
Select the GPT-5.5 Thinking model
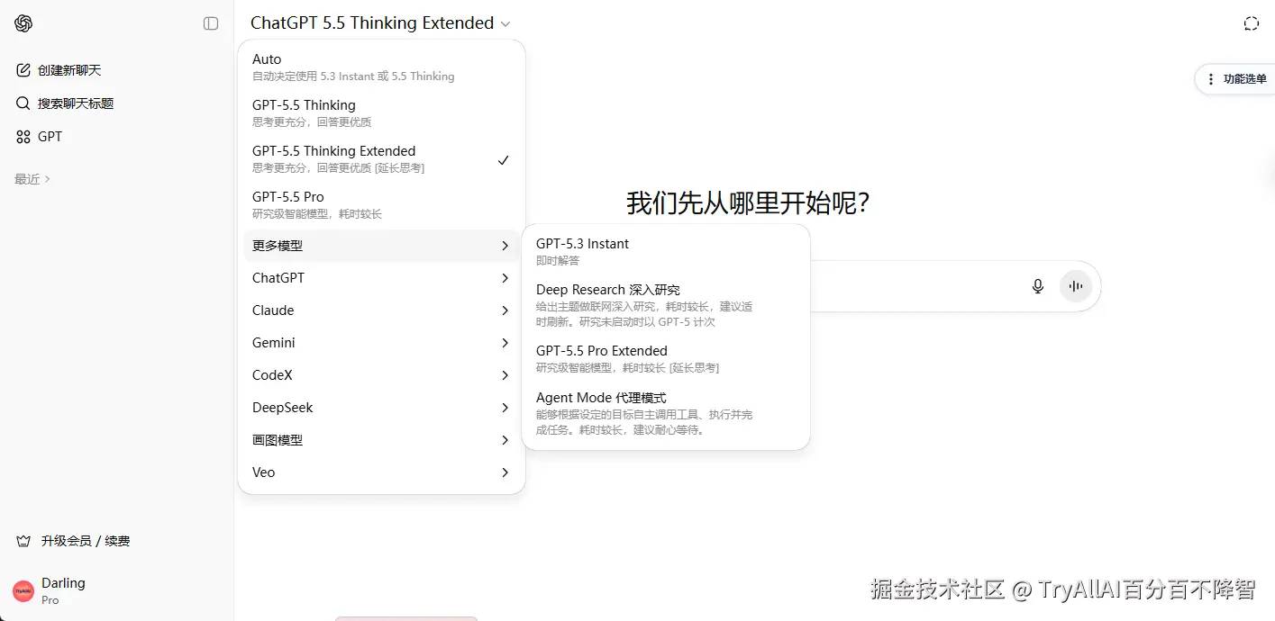pyautogui.click(x=381, y=113)
